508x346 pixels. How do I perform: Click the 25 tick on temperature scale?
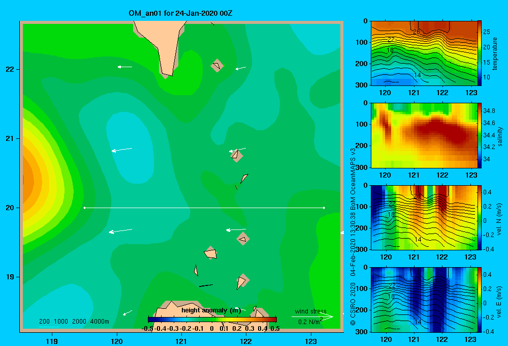(x=486, y=32)
